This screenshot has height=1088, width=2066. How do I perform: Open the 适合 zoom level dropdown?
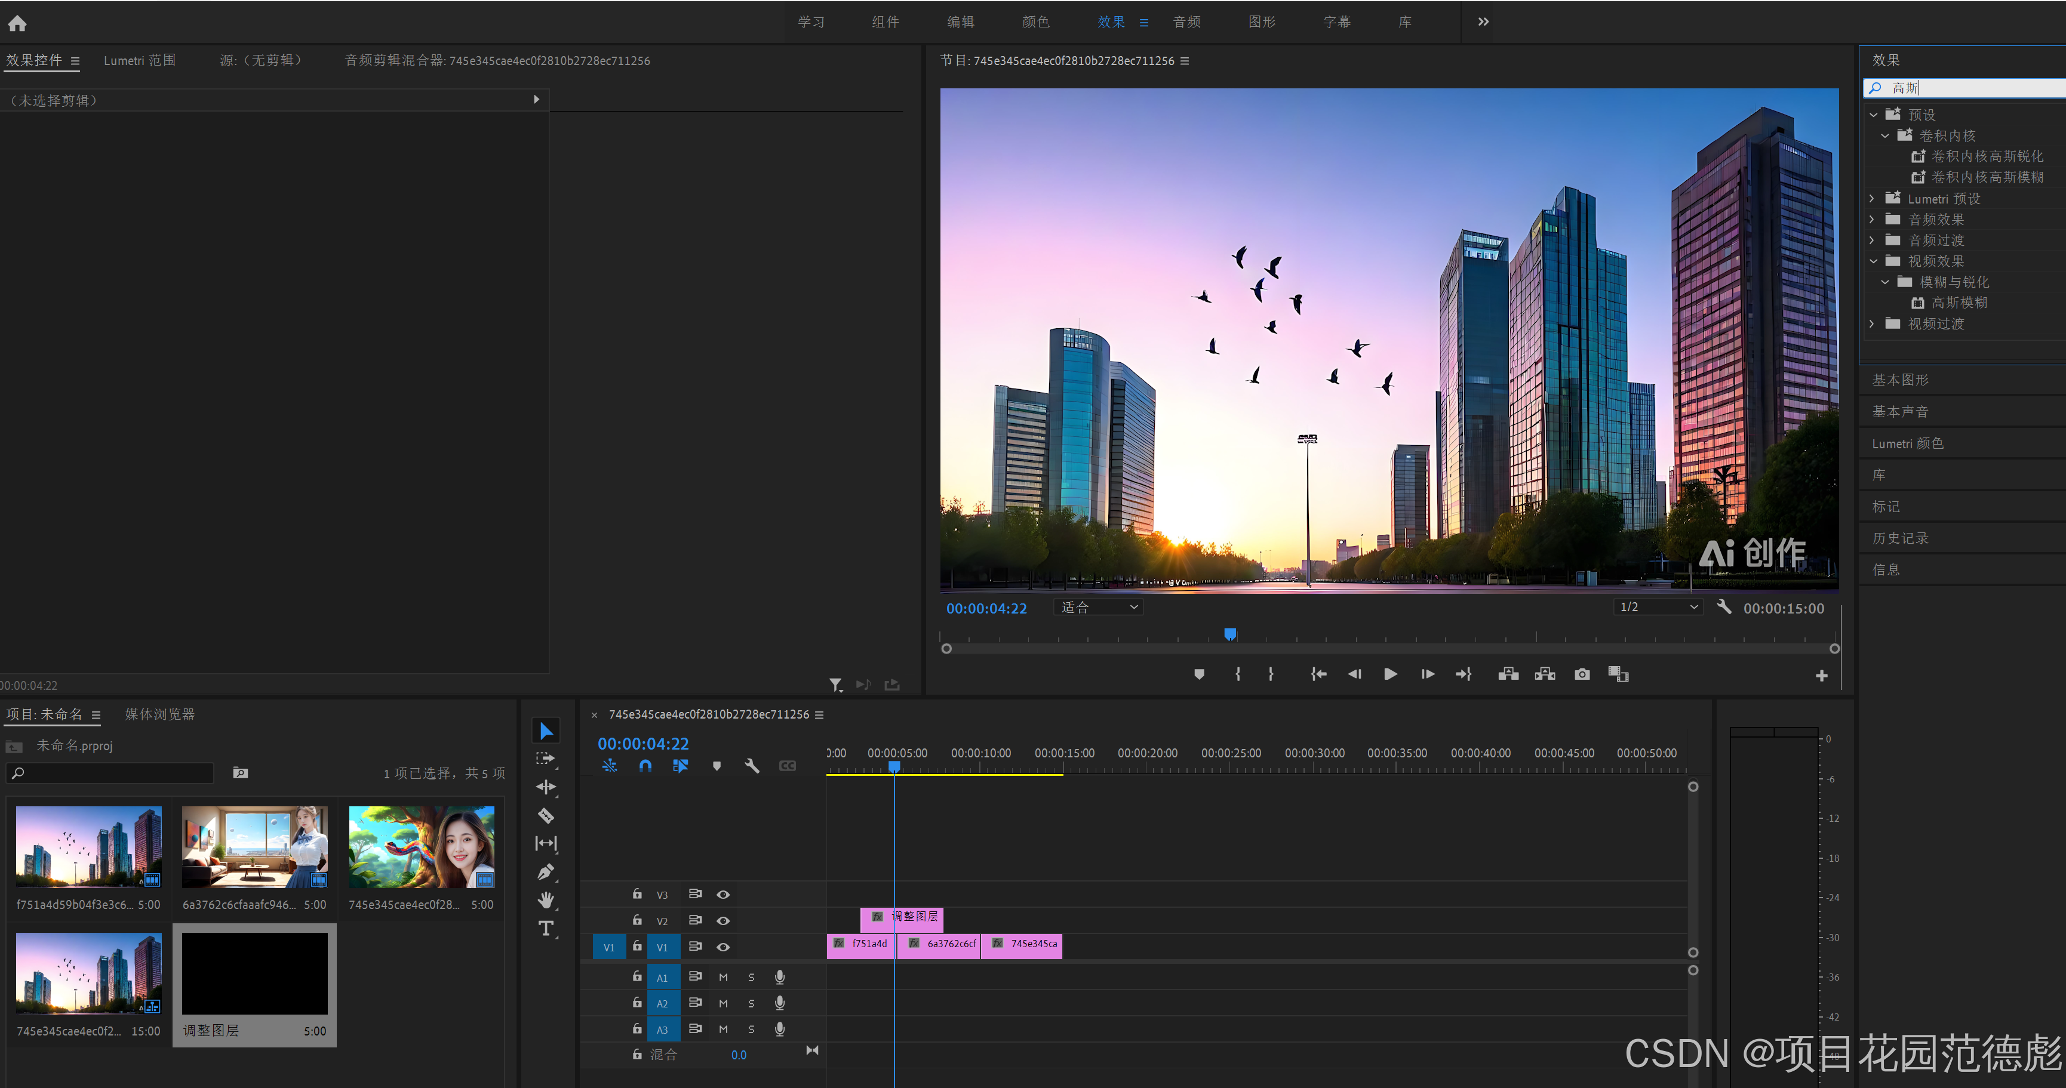click(x=1098, y=607)
